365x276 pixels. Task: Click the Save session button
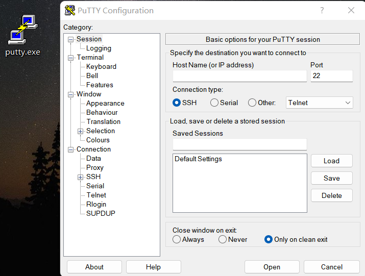(x=331, y=178)
